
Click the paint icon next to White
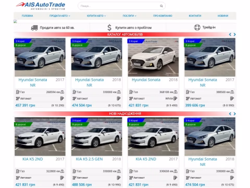tap(176, 99)
